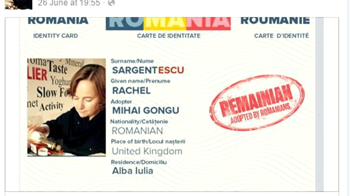This screenshot has height=196, width=350.
Task: Click the "CARTE D'IDENTITÉ" label
Action: tap(282, 36)
